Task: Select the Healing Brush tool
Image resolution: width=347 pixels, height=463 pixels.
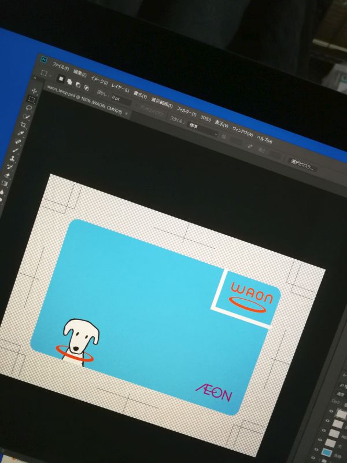Action: coord(19,142)
